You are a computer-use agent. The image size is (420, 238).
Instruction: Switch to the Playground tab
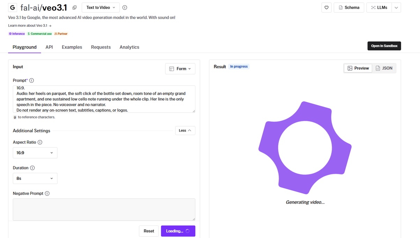click(24, 47)
